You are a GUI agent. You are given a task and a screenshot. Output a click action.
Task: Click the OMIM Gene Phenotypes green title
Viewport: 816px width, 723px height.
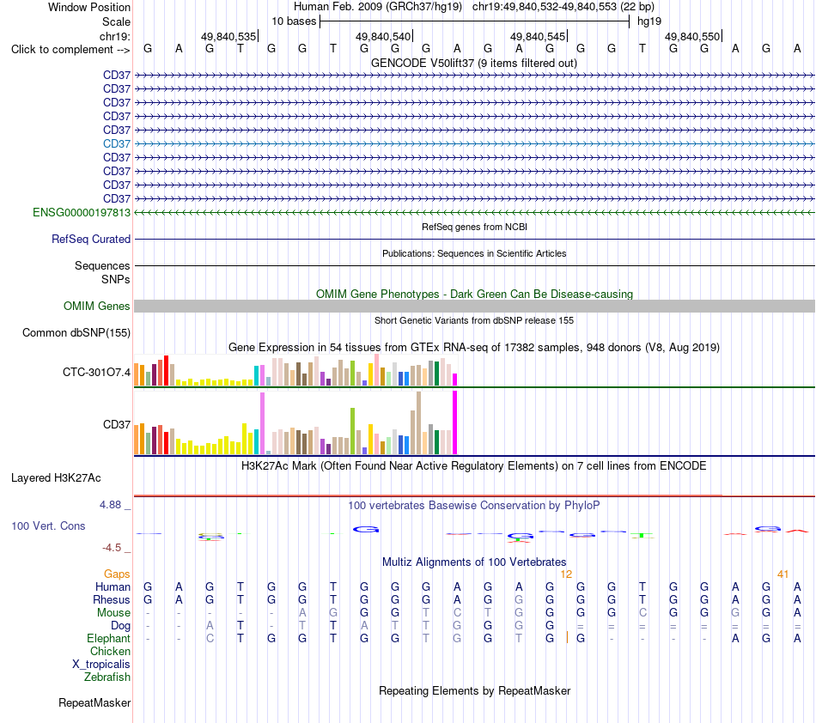[x=475, y=294]
